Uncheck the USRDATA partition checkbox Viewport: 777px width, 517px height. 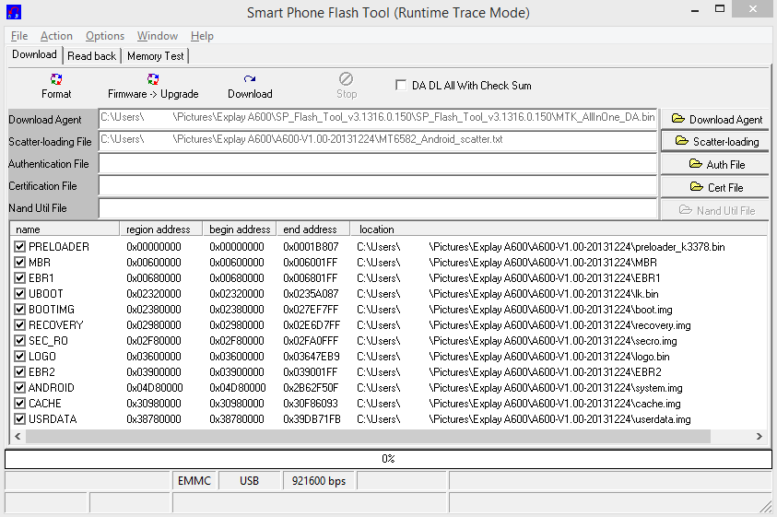[20, 419]
